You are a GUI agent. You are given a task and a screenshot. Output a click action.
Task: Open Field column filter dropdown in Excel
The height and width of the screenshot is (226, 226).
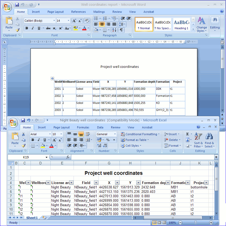96,183
